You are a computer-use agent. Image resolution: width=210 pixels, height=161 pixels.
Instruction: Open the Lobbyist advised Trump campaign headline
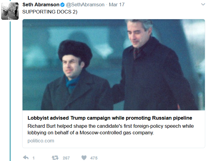pyautogui.click(x=110, y=118)
